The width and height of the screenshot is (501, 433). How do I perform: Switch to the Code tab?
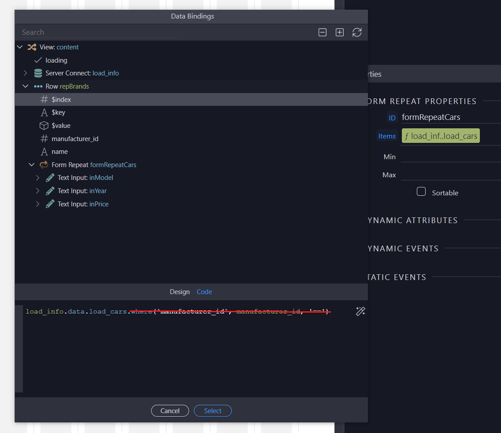pyautogui.click(x=204, y=292)
